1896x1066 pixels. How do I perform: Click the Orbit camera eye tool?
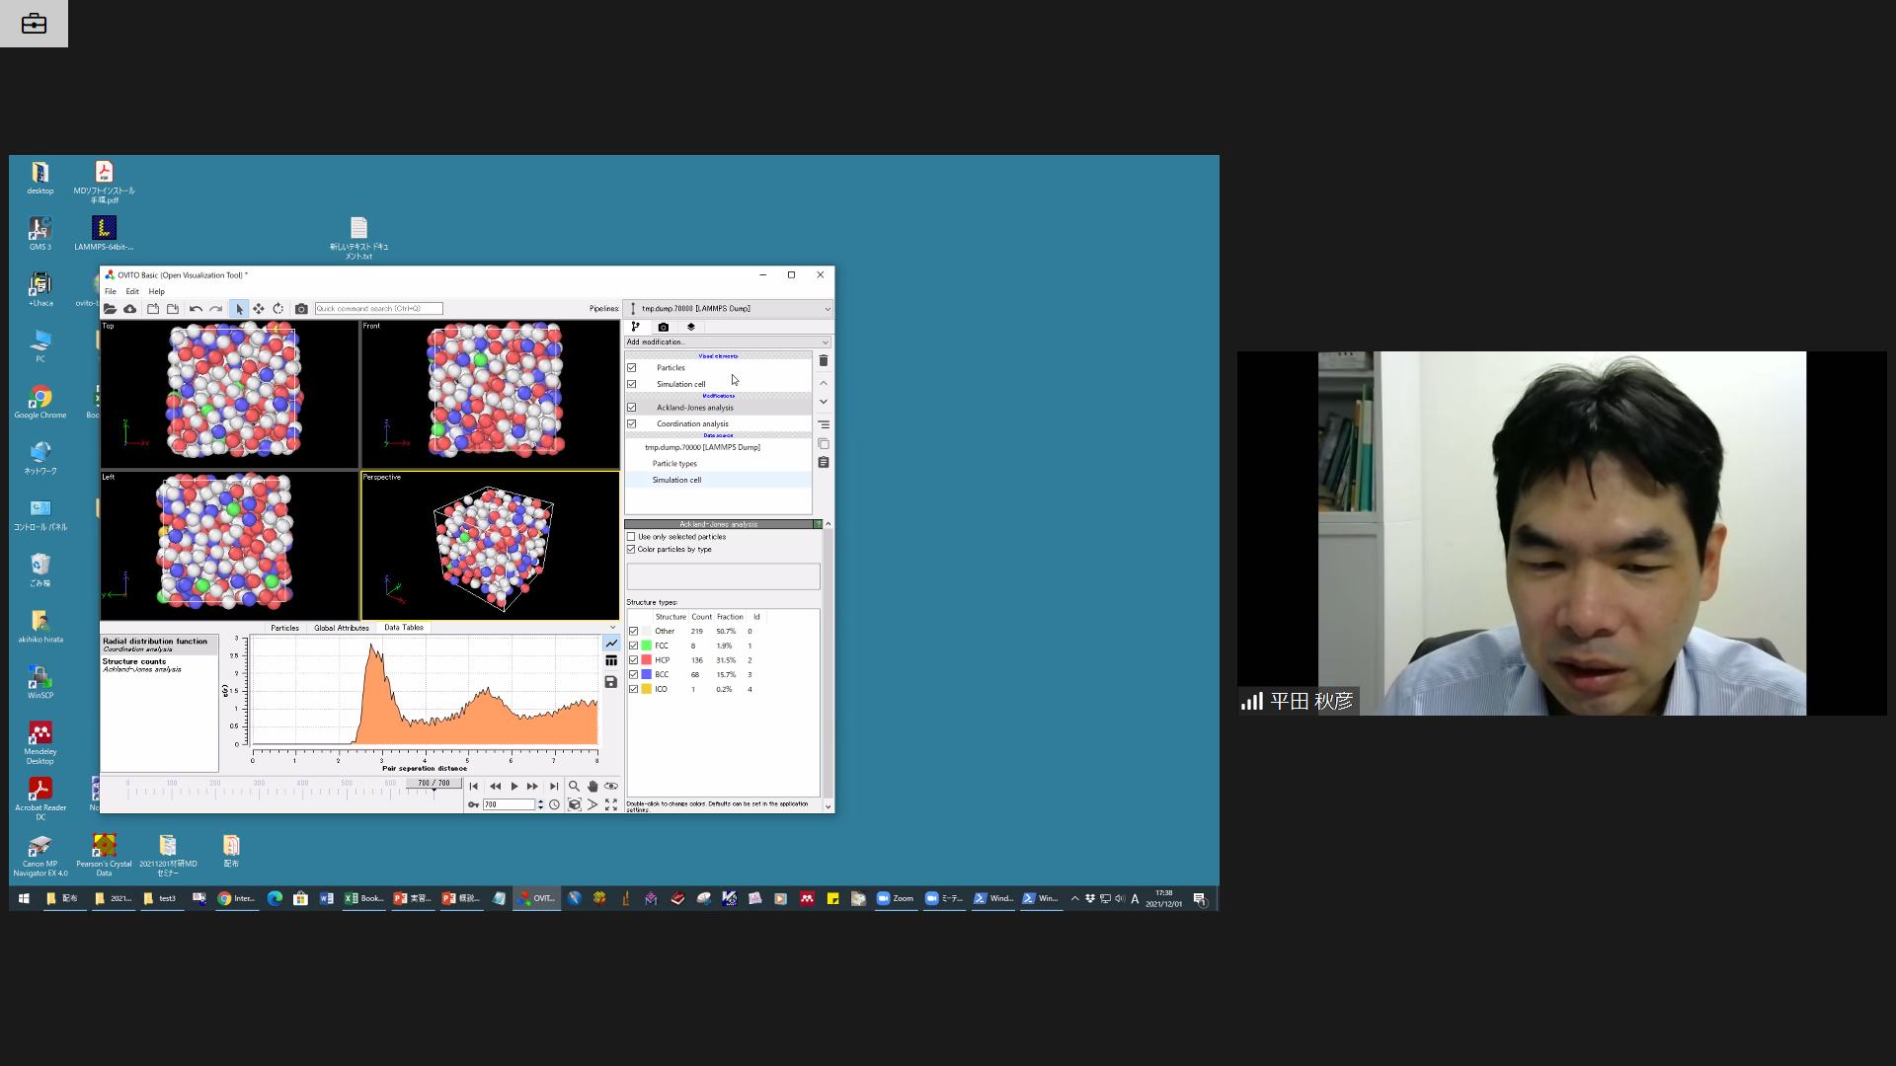pos(611,787)
